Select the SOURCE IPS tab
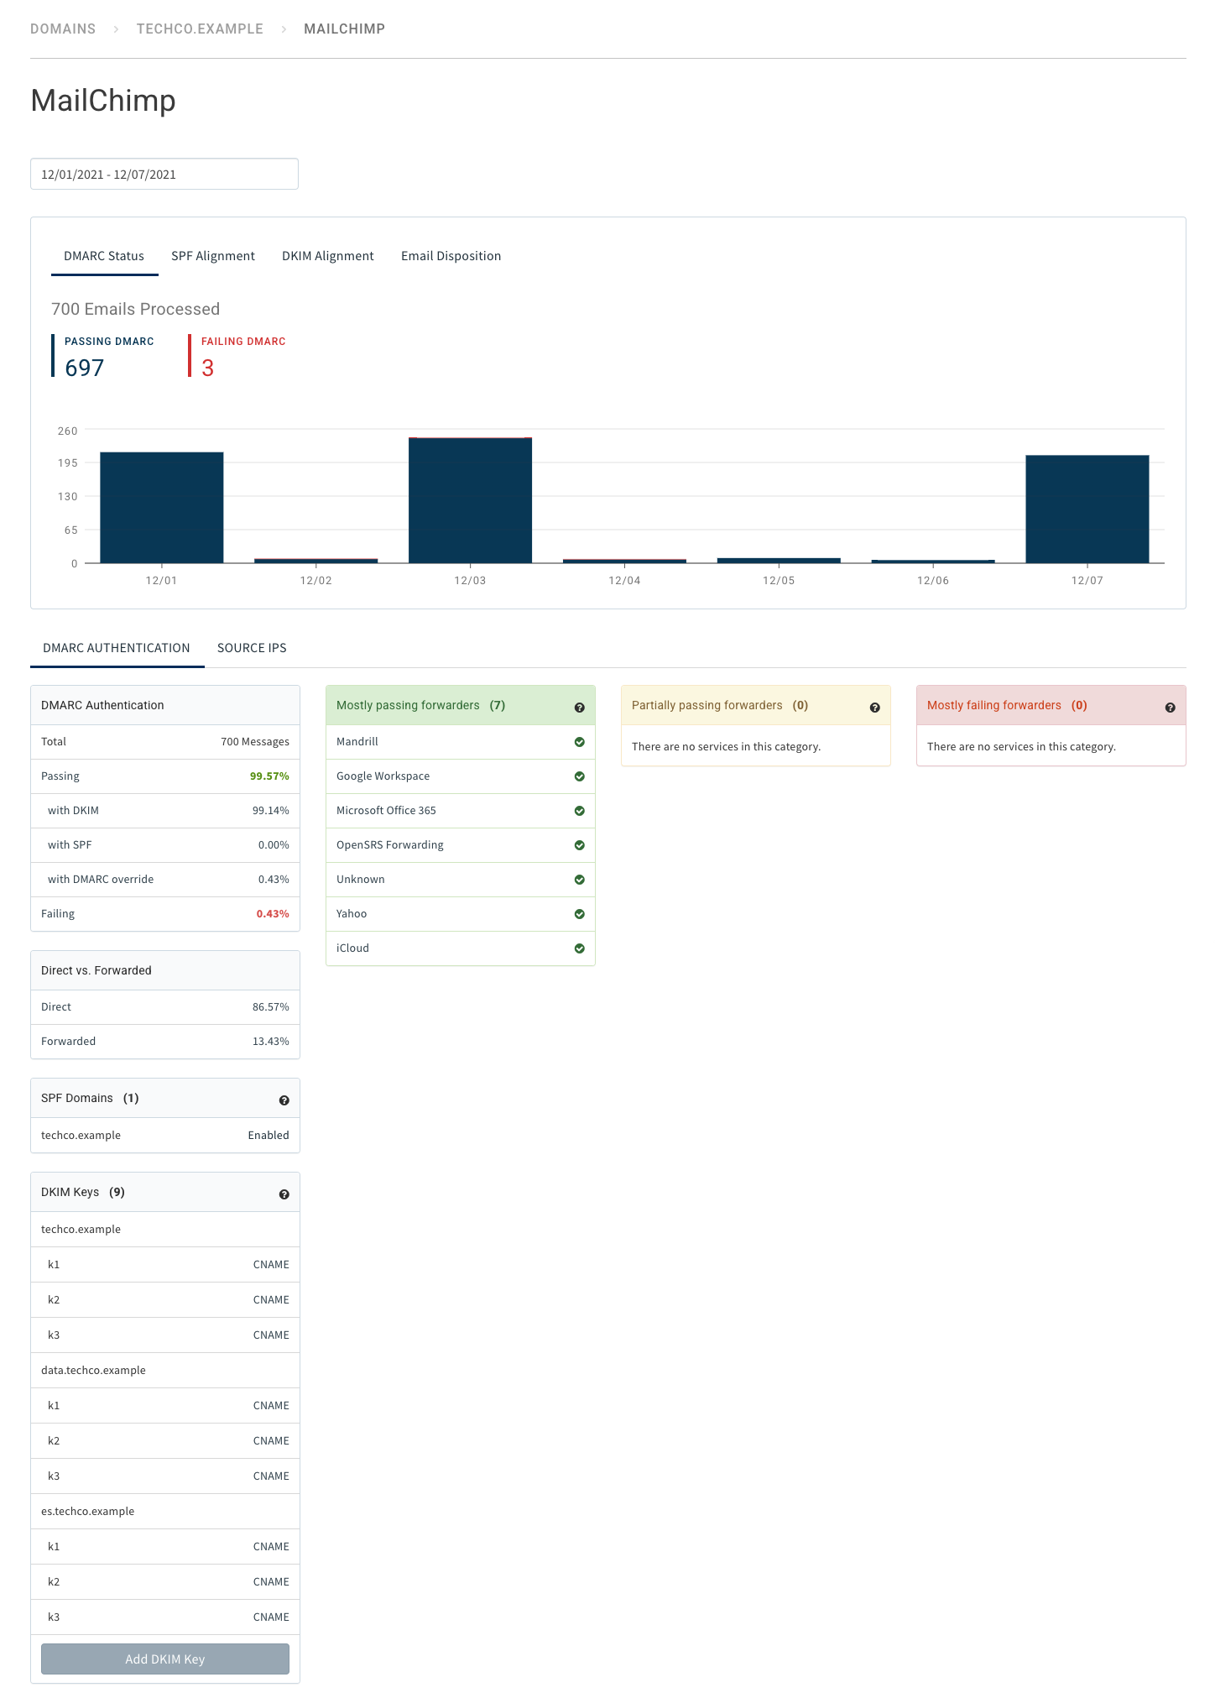This screenshot has width=1215, height=1698. tap(252, 648)
